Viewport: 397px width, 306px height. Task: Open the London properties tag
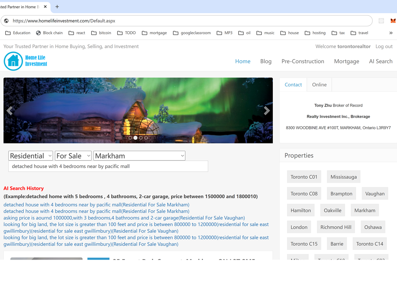[299, 227]
